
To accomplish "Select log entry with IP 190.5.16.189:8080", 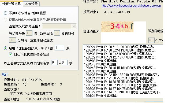I will point(119,47).
